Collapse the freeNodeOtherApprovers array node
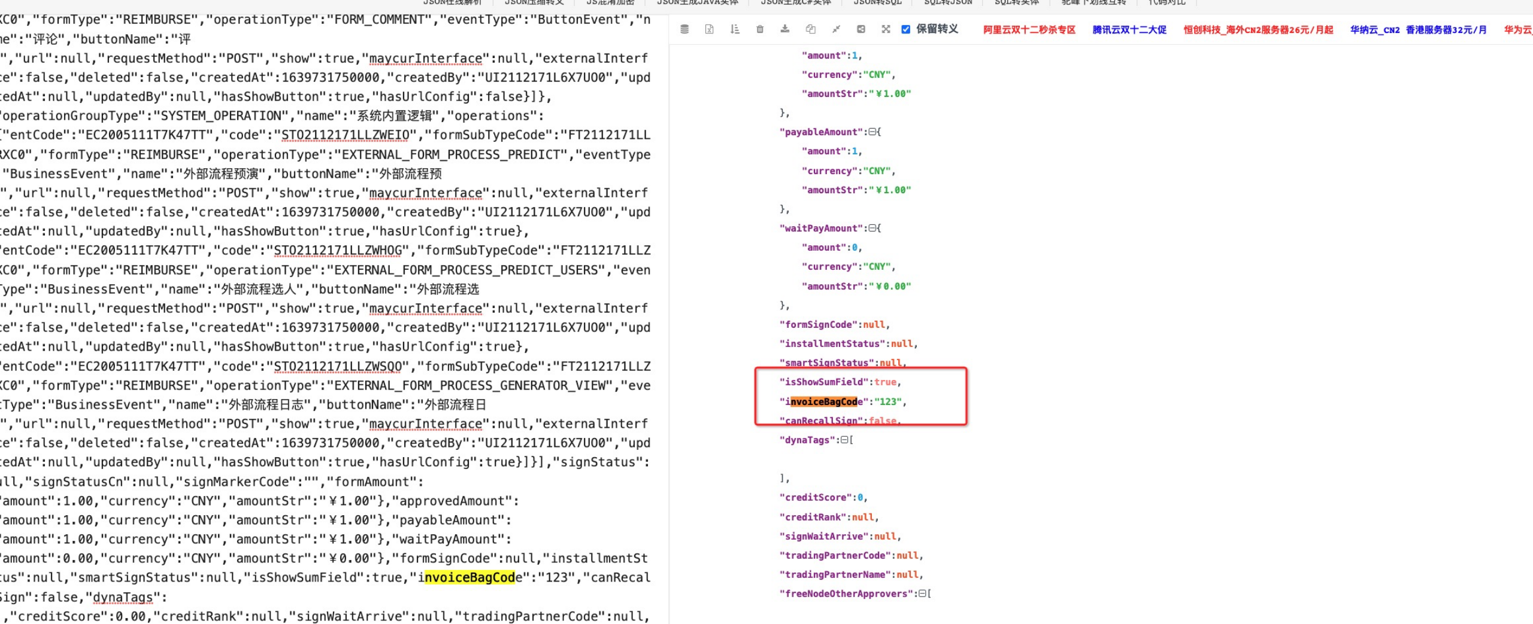 pos(922,593)
